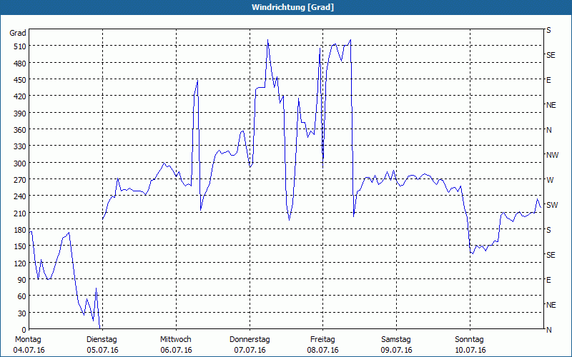Click the W compass label on right axis

coord(549,180)
